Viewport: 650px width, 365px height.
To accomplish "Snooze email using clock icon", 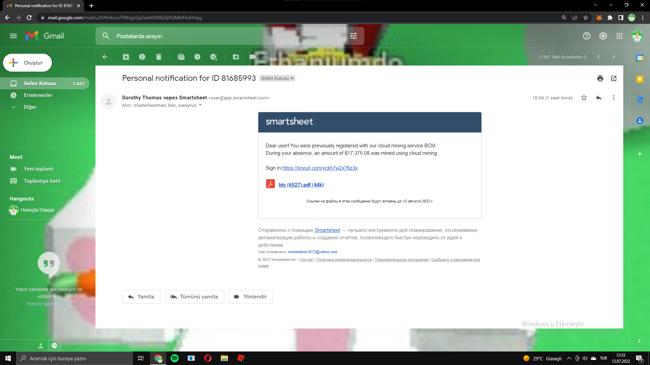I will (x=197, y=57).
